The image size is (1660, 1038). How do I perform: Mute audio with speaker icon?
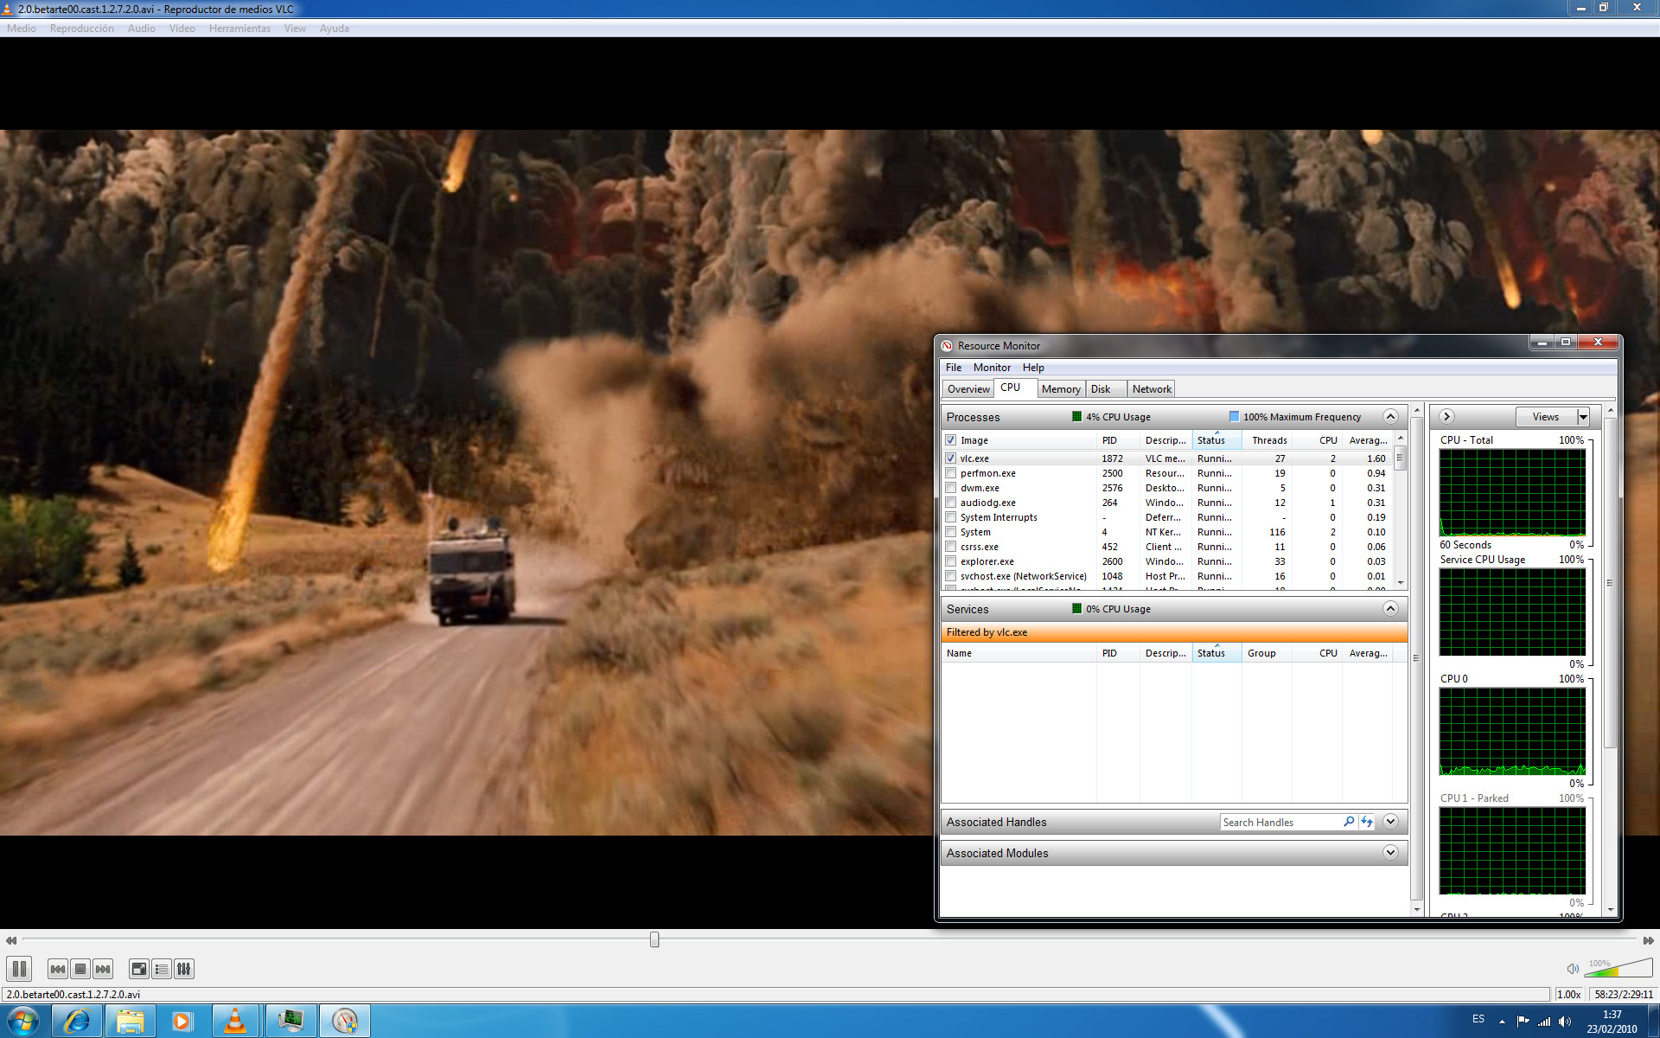1573,969
